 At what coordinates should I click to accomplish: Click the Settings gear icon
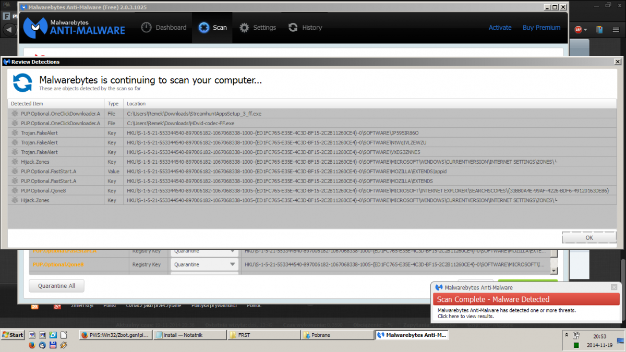point(244,28)
